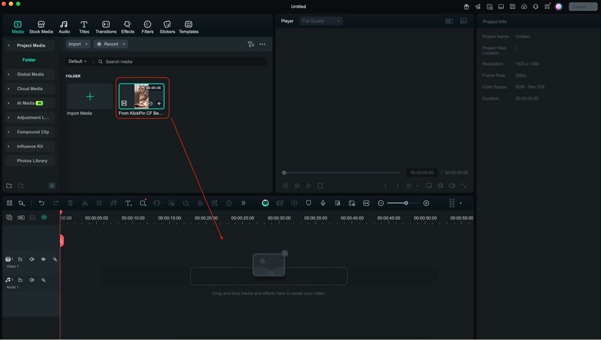Zoom in timeline with plus button
601x341 pixels.
[x=426, y=204]
